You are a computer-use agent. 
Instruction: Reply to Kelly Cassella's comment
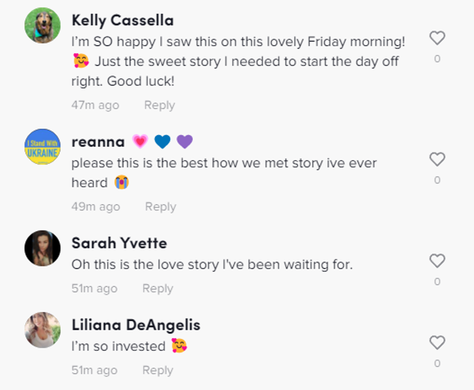click(159, 105)
